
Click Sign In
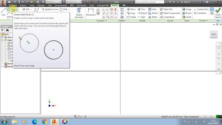186,2
